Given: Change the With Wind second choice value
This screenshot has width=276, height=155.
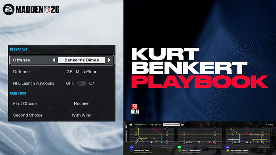Looking at the screenshot, I should click(81, 115).
